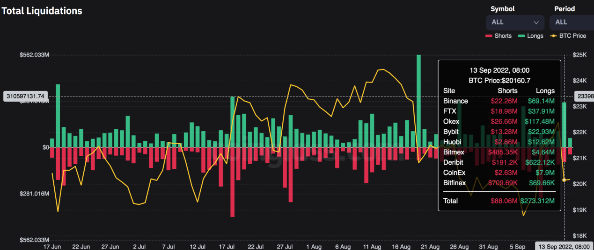The height and width of the screenshot is (250, 594).
Task: Click the $281.016M y-axis label below zero
Action: [34, 194]
